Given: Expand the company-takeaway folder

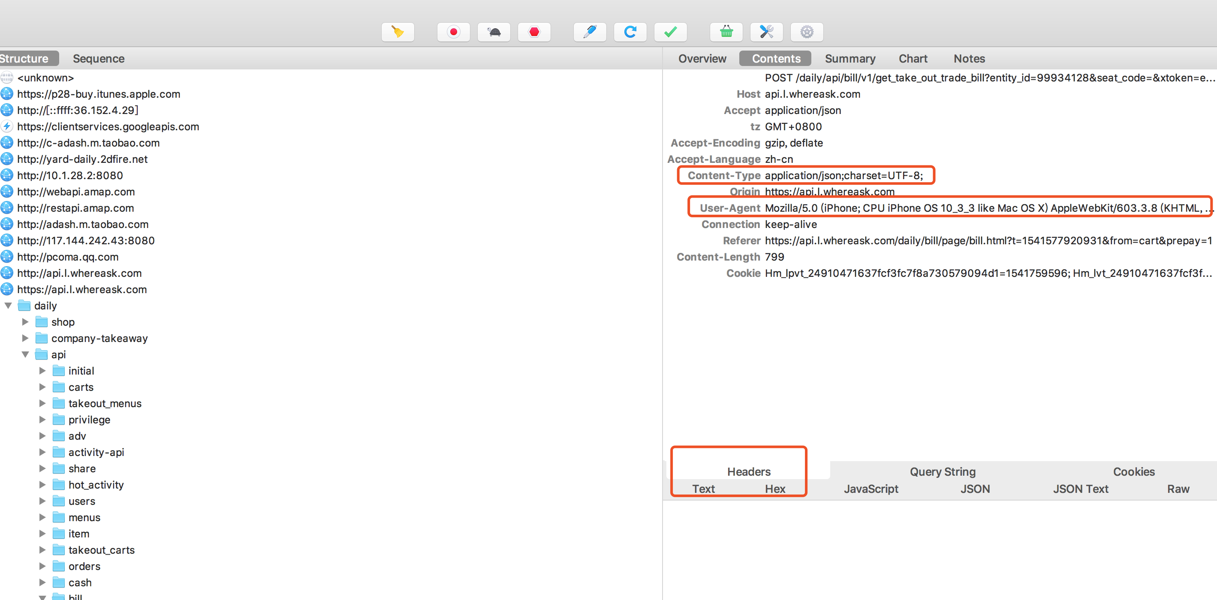Looking at the screenshot, I should [25, 339].
